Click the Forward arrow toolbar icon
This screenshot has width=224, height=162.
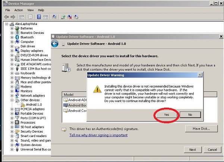pos(13,17)
